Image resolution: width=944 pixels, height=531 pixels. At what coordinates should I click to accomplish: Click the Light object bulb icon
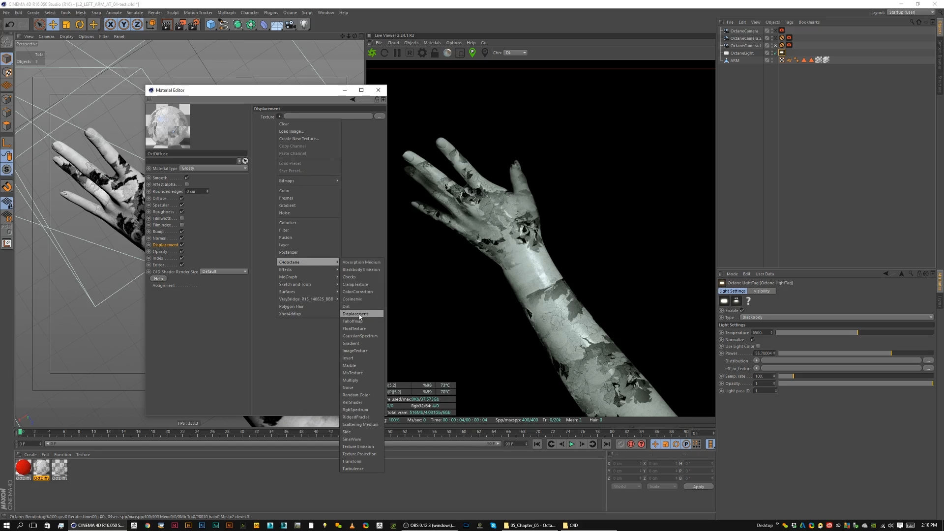[x=304, y=24]
